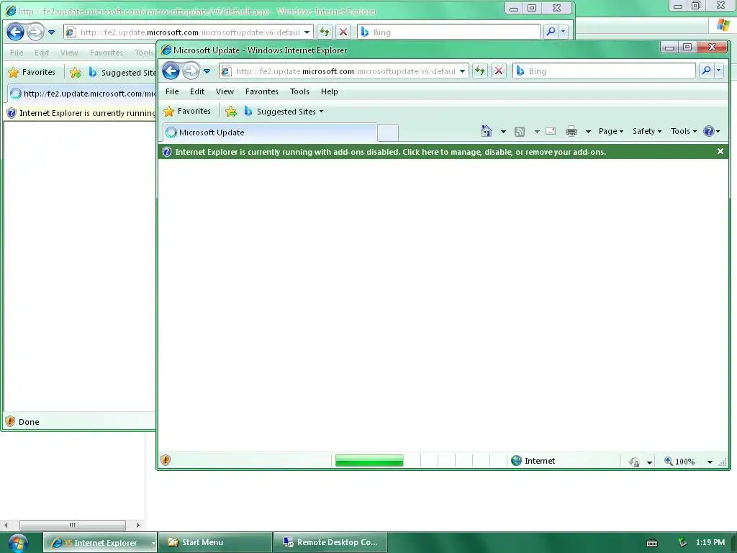737x553 pixels.
Task: Print page using printer icon
Action: (x=571, y=131)
